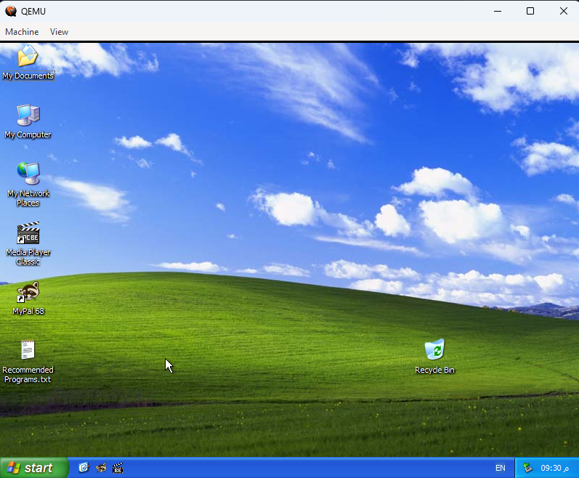The height and width of the screenshot is (478, 579).
Task: Select the My Documents desktop icon
Action: [28, 62]
